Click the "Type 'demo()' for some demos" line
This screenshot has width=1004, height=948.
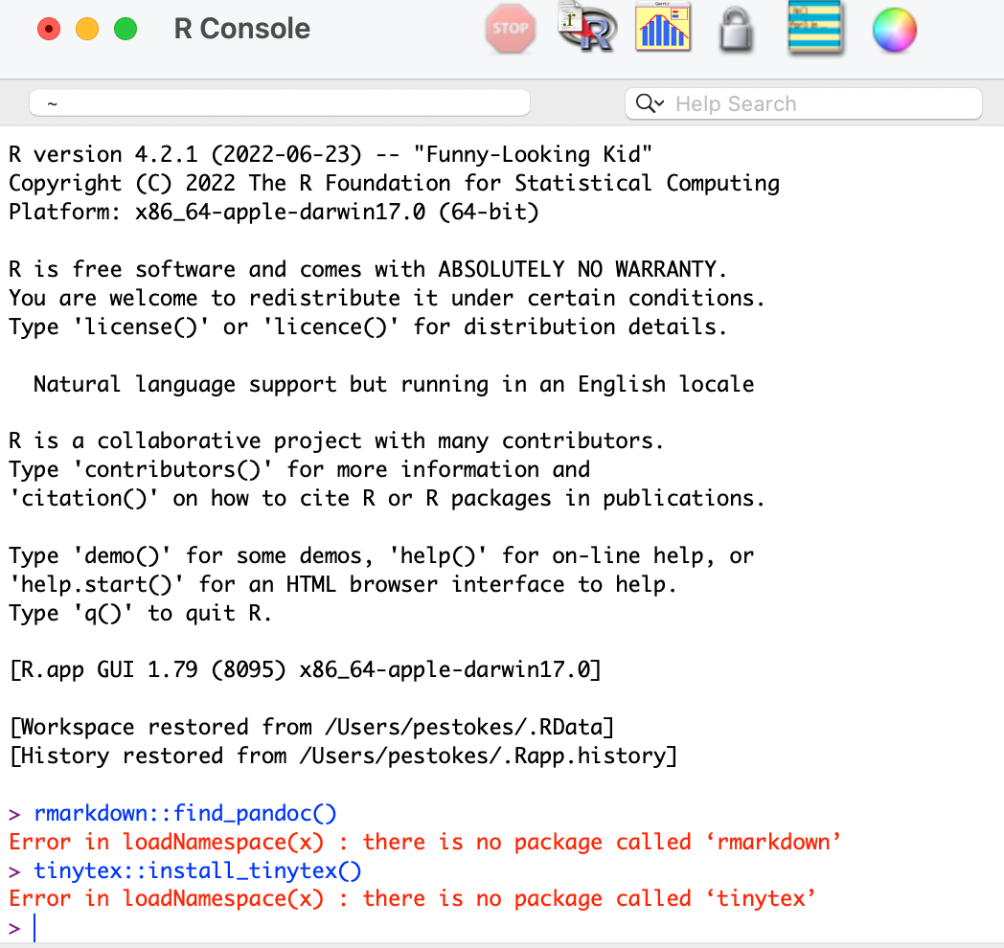(381, 556)
